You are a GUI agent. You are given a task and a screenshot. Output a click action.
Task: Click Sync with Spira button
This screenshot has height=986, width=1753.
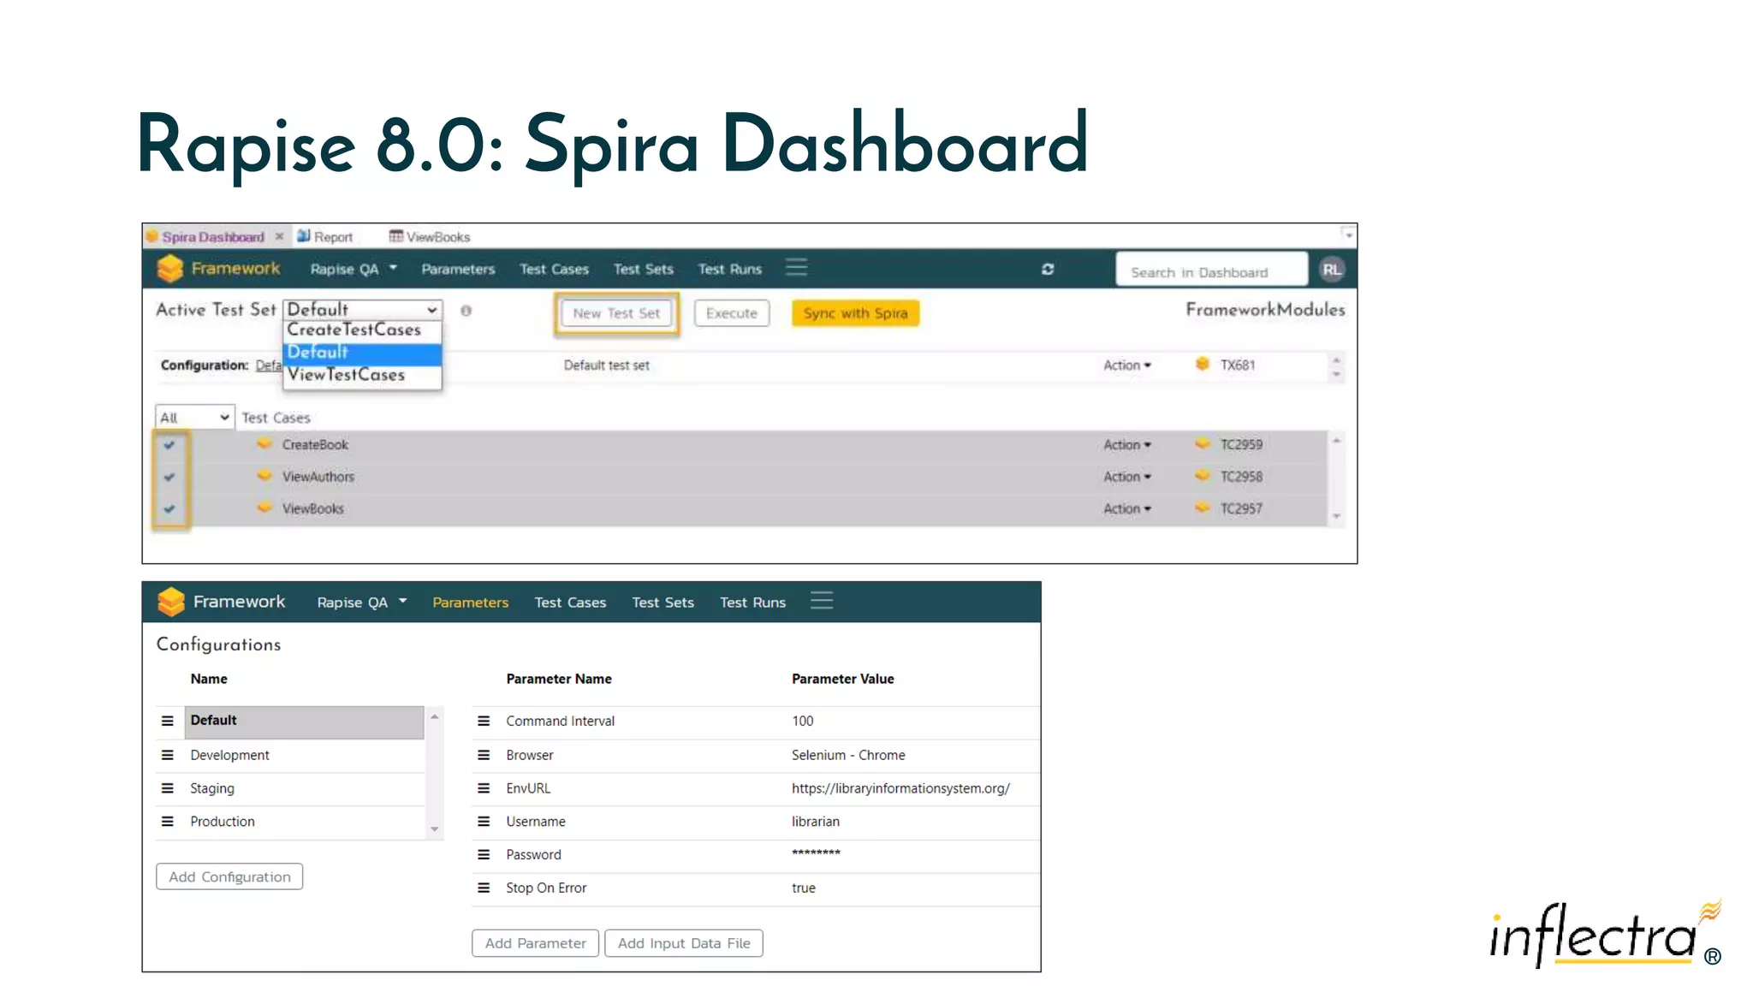coord(855,313)
